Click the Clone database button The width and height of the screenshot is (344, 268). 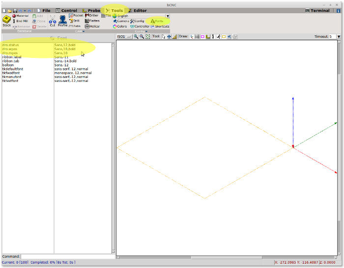pyautogui.click(x=39, y=21)
